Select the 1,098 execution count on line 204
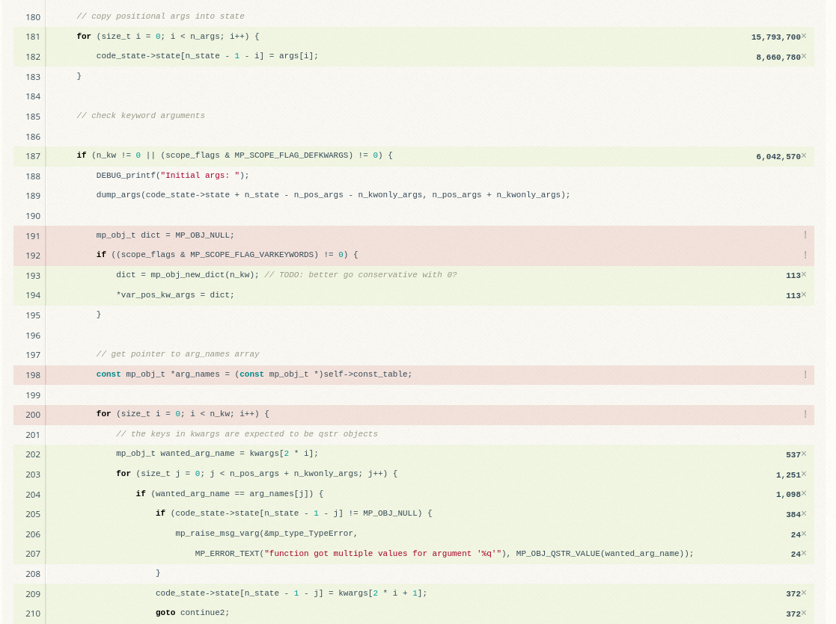 click(x=788, y=494)
